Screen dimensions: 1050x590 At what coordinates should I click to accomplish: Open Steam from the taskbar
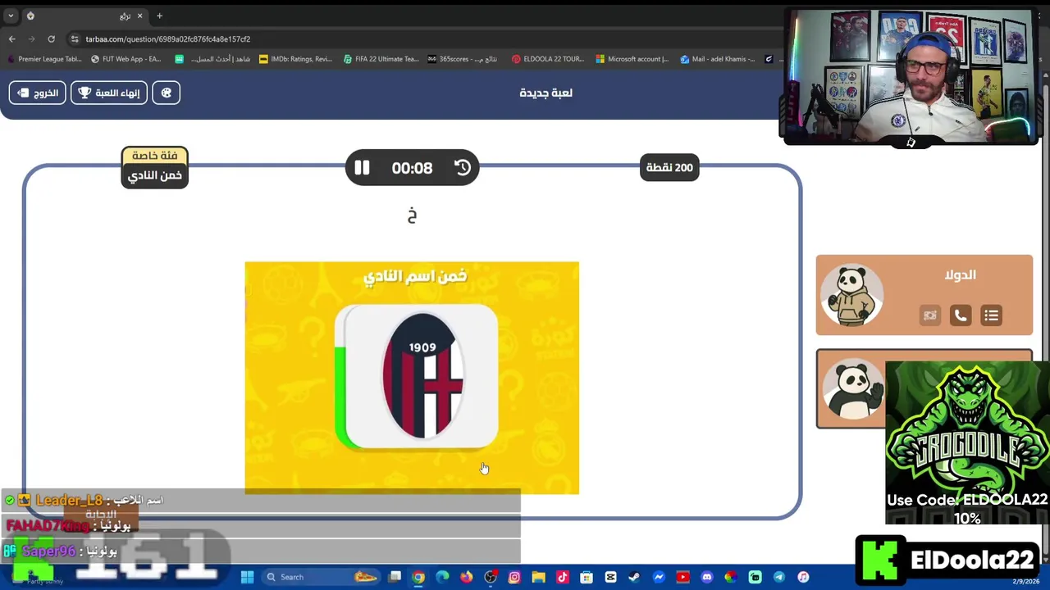coord(634,577)
